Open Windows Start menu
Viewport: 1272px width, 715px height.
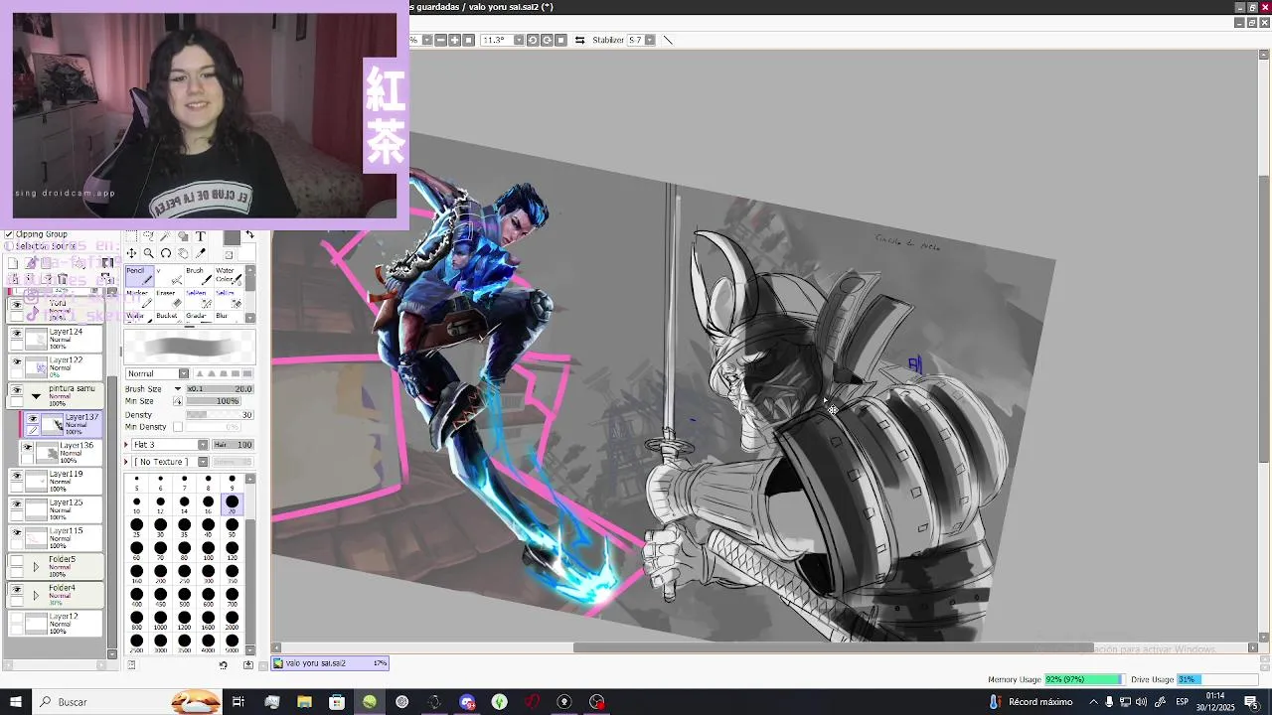pos(15,702)
